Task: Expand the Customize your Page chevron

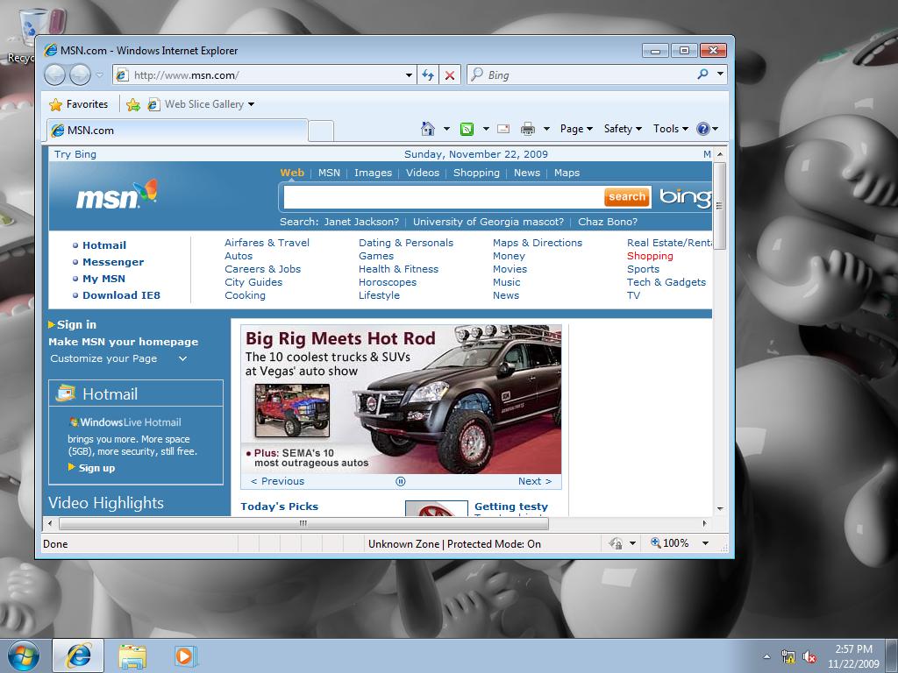Action: [x=182, y=358]
